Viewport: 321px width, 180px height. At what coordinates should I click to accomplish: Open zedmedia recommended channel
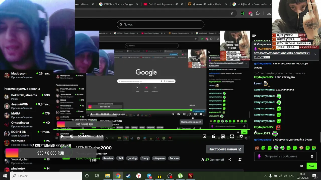point(27,142)
